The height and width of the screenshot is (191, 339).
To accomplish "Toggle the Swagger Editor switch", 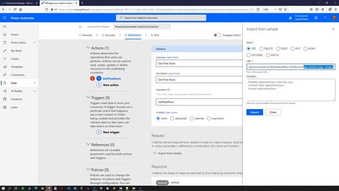I will (217, 35).
